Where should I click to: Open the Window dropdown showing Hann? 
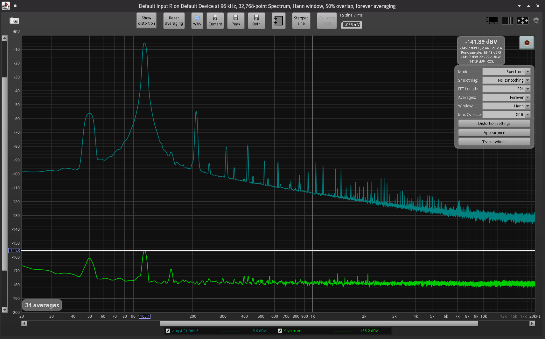click(x=506, y=106)
